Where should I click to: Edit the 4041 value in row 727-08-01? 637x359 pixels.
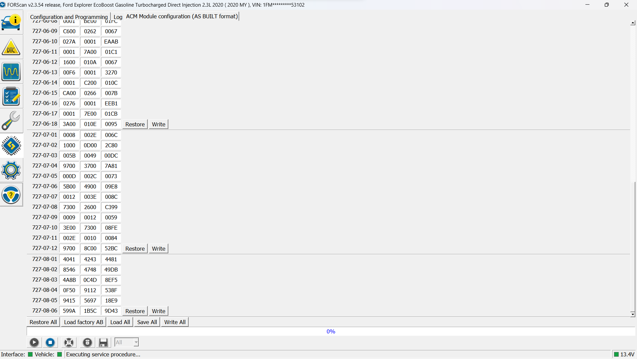[69, 259]
